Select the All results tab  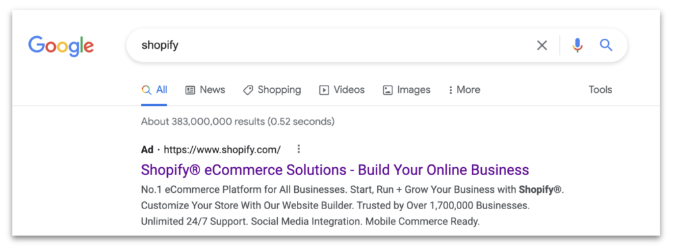click(x=154, y=90)
